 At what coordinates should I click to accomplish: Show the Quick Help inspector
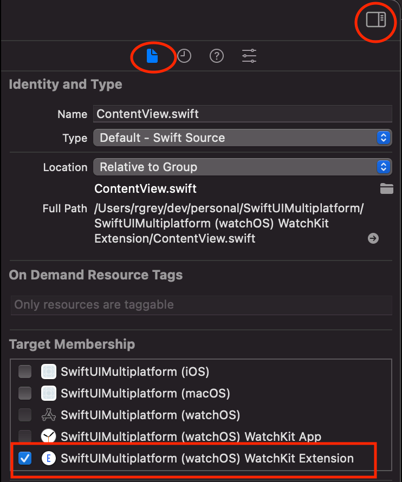tap(217, 56)
